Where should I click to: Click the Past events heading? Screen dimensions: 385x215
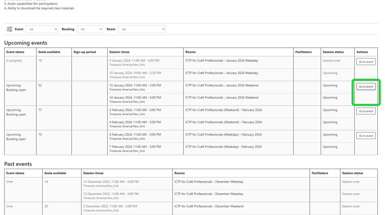point(18,164)
